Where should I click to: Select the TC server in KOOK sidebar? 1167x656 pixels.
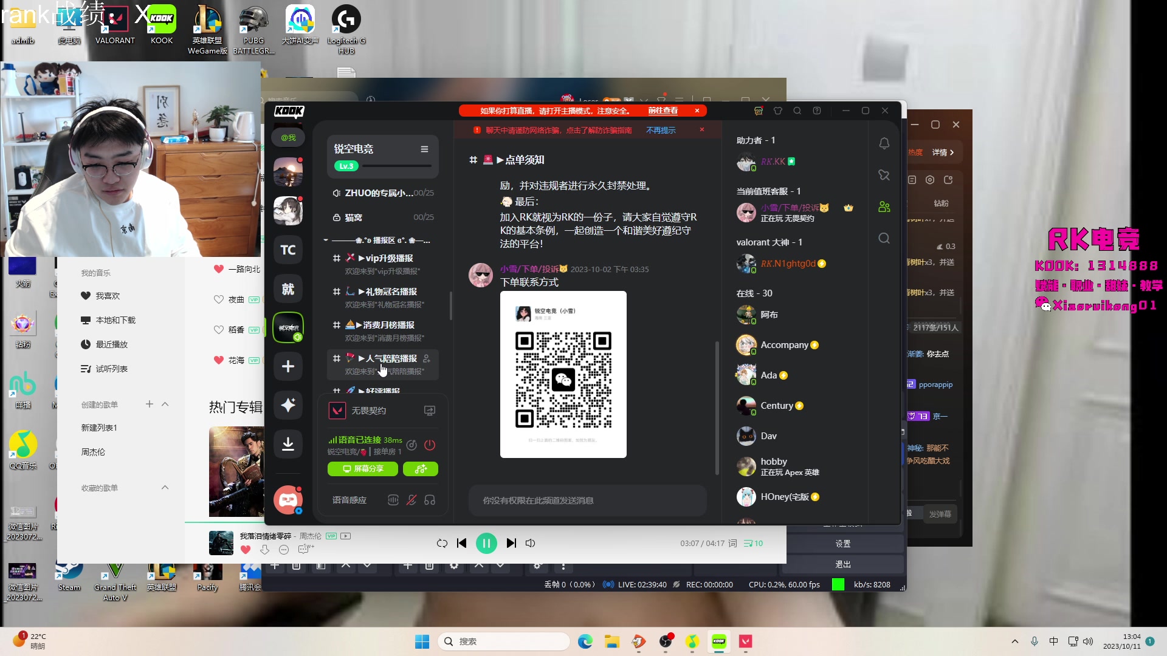point(288,250)
